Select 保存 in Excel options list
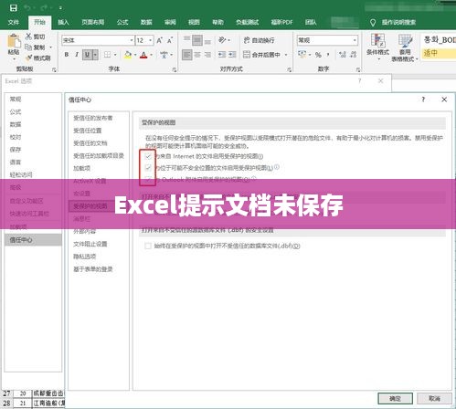The height and width of the screenshot is (409, 456). tap(33, 150)
